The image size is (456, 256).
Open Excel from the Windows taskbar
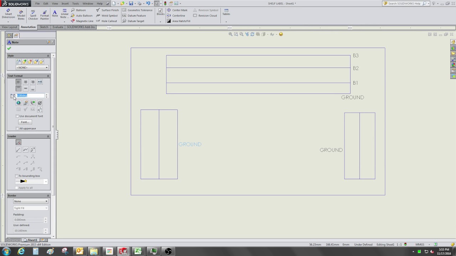[x=138, y=251]
